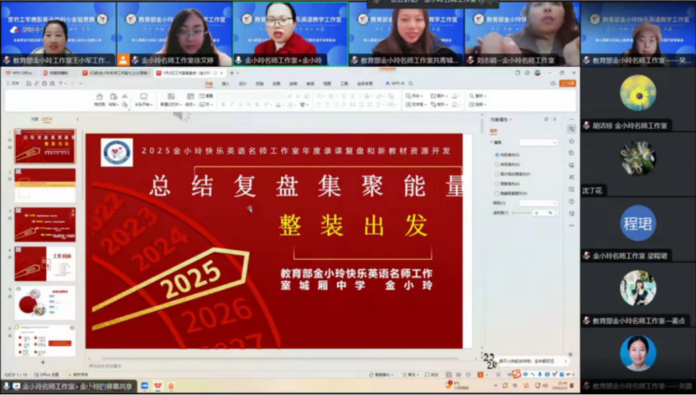The image size is (696, 395).
Task: Click the Outline view label in thumbnail pane
Action: point(34,119)
